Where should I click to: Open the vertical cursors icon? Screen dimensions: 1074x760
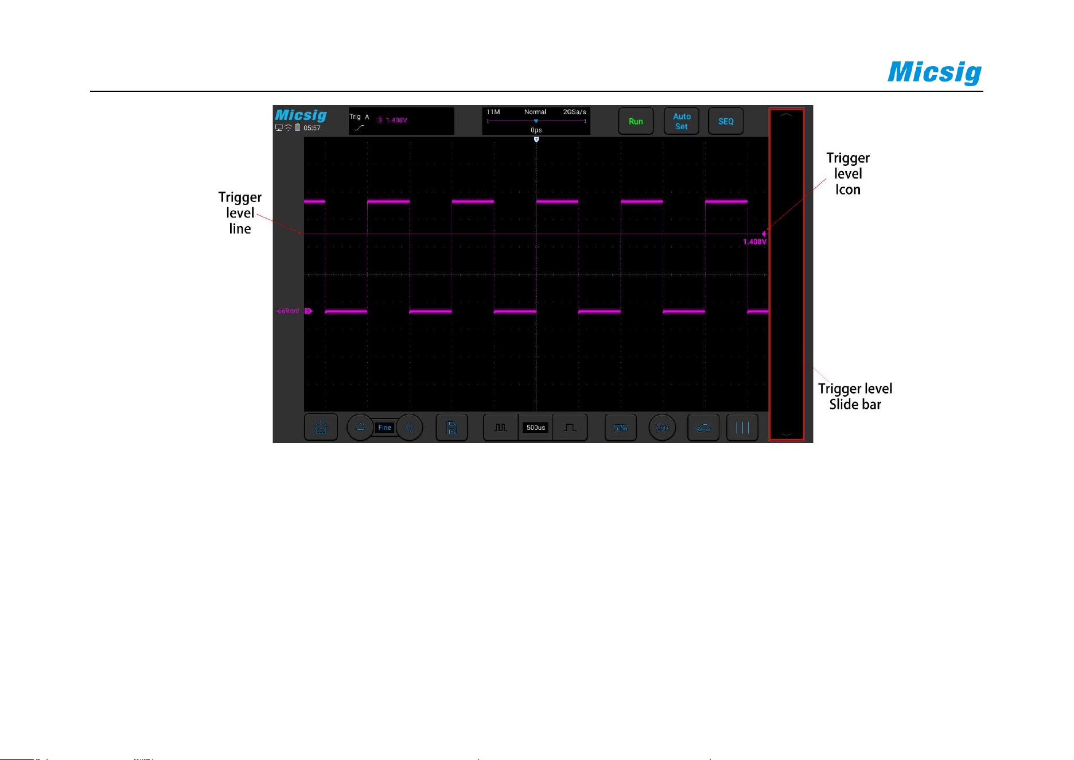pyautogui.click(x=742, y=428)
